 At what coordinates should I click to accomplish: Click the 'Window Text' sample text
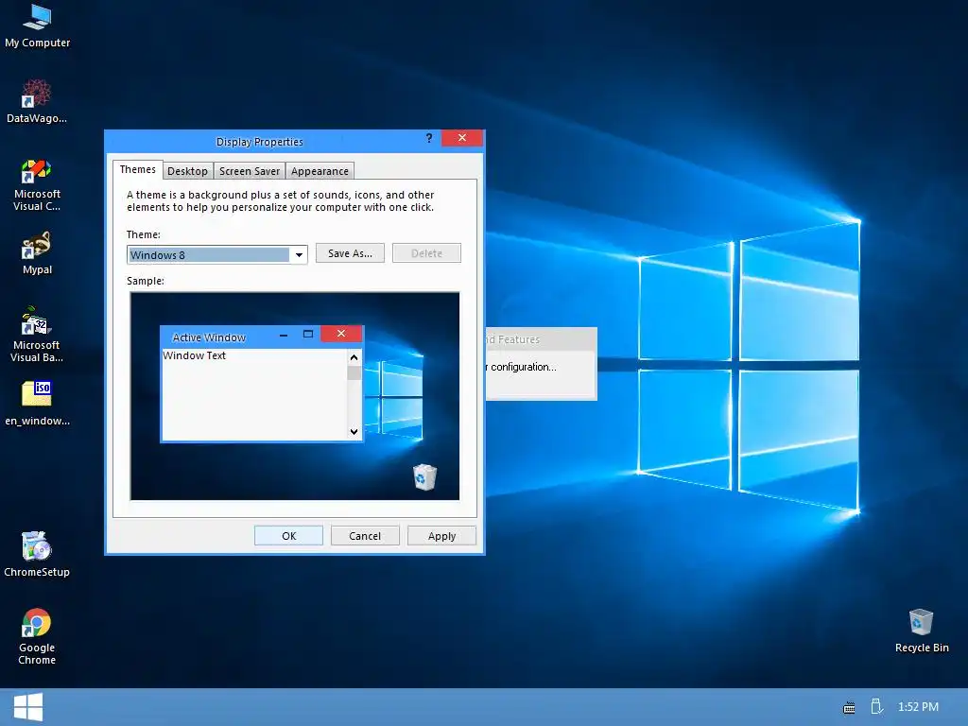click(195, 355)
